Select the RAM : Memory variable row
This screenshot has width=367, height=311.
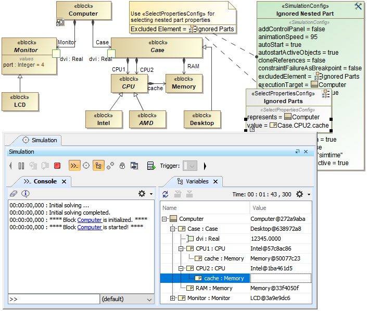point(213,288)
